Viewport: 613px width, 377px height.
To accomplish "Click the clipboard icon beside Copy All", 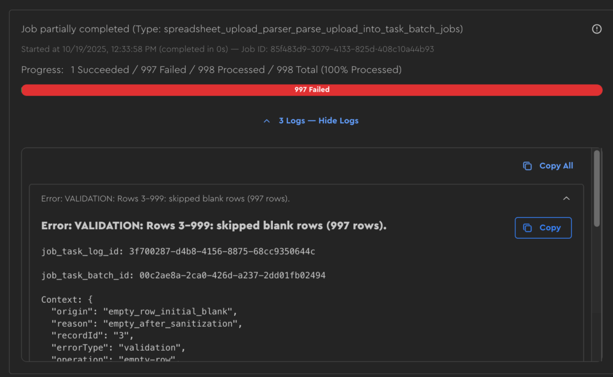I will (527, 166).
